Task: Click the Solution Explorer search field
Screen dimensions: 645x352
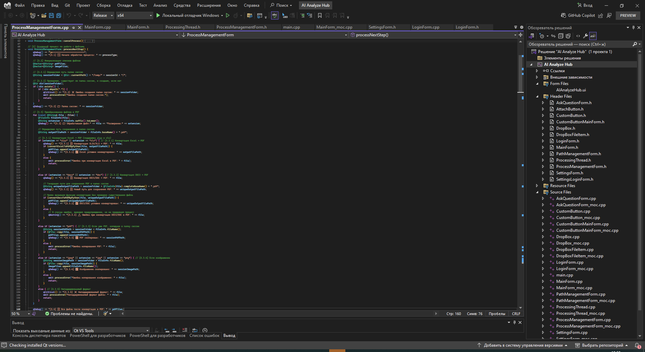Action: click(579, 44)
